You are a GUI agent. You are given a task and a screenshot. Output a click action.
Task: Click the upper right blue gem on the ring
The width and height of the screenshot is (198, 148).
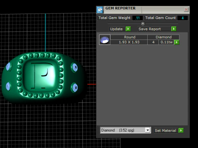click(75, 67)
